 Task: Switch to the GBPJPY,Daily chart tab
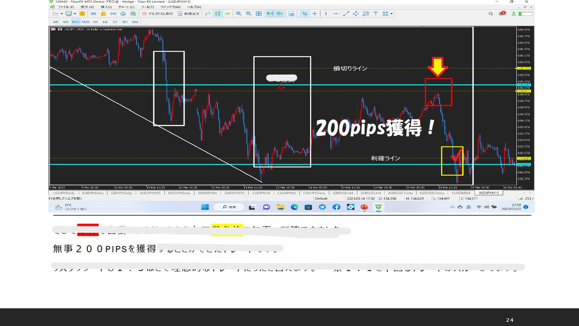click(121, 193)
